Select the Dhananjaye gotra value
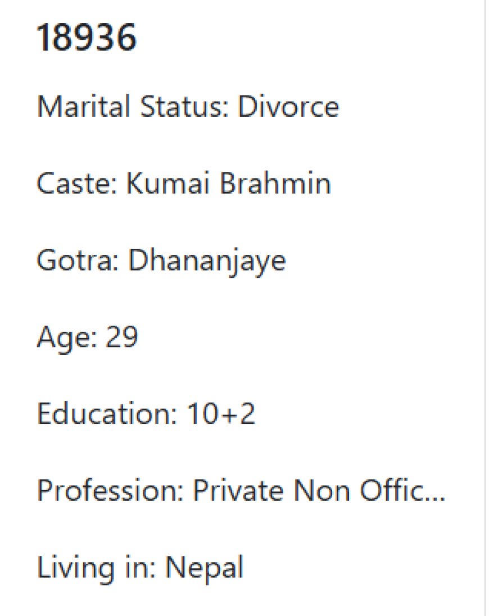This screenshot has height=616, width=489. pyautogui.click(x=207, y=262)
